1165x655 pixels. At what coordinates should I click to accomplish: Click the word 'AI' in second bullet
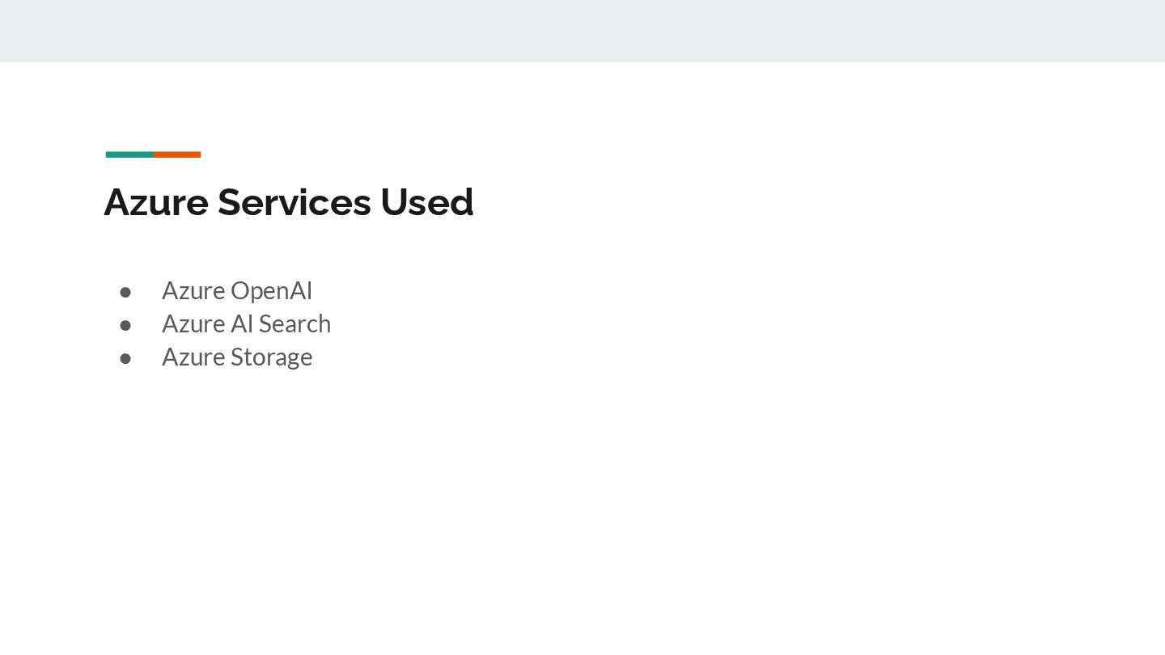242,323
